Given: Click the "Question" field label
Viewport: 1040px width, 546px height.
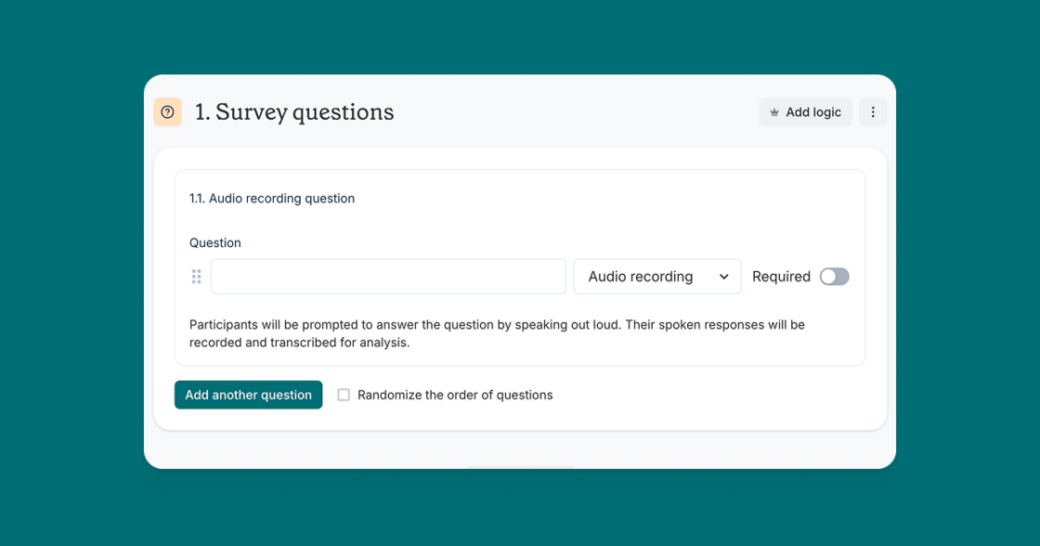Looking at the screenshot, I should point(215,243).
